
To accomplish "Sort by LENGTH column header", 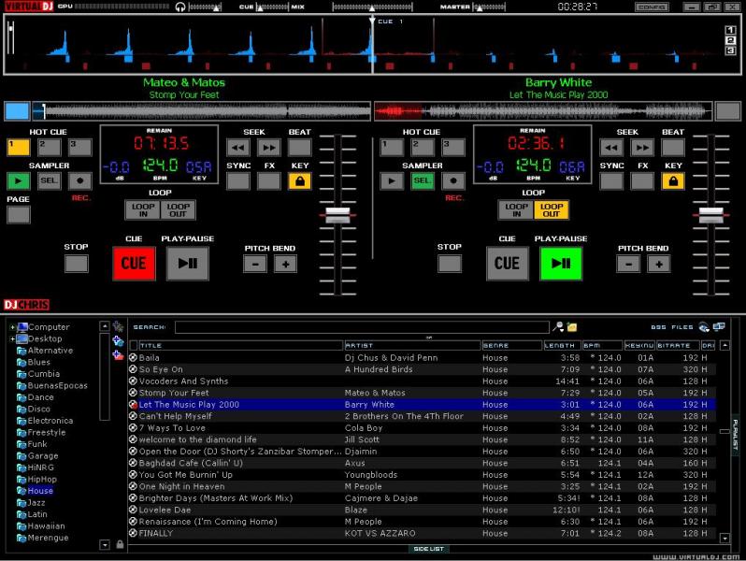I will (563, 345).
